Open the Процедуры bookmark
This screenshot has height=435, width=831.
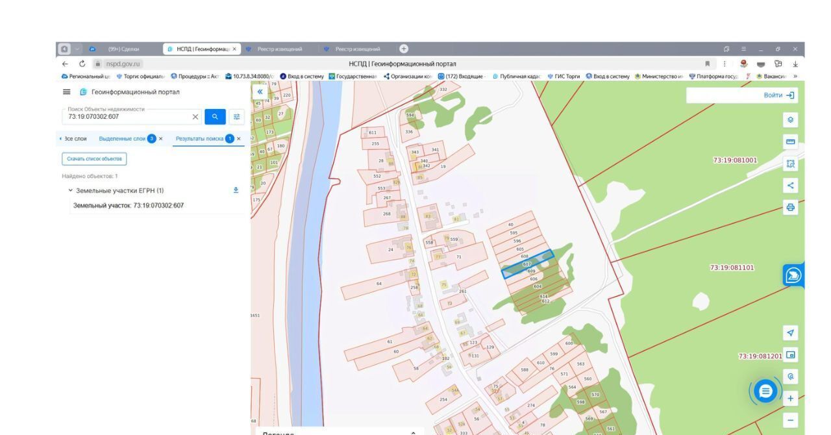(195, 76)
